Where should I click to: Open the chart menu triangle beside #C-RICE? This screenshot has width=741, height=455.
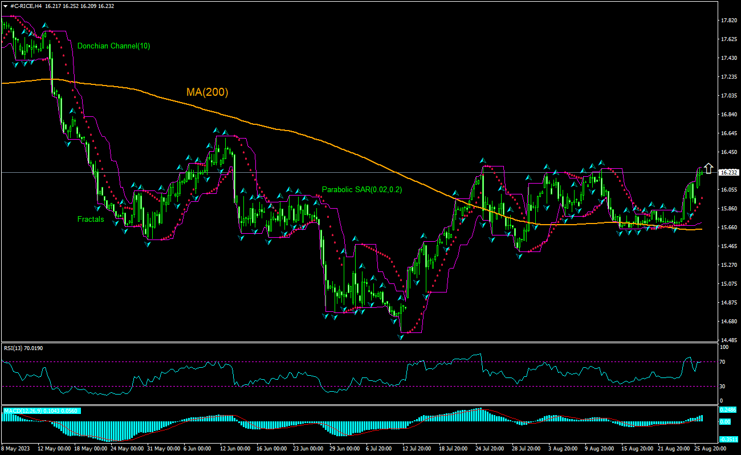pos(5,5)
